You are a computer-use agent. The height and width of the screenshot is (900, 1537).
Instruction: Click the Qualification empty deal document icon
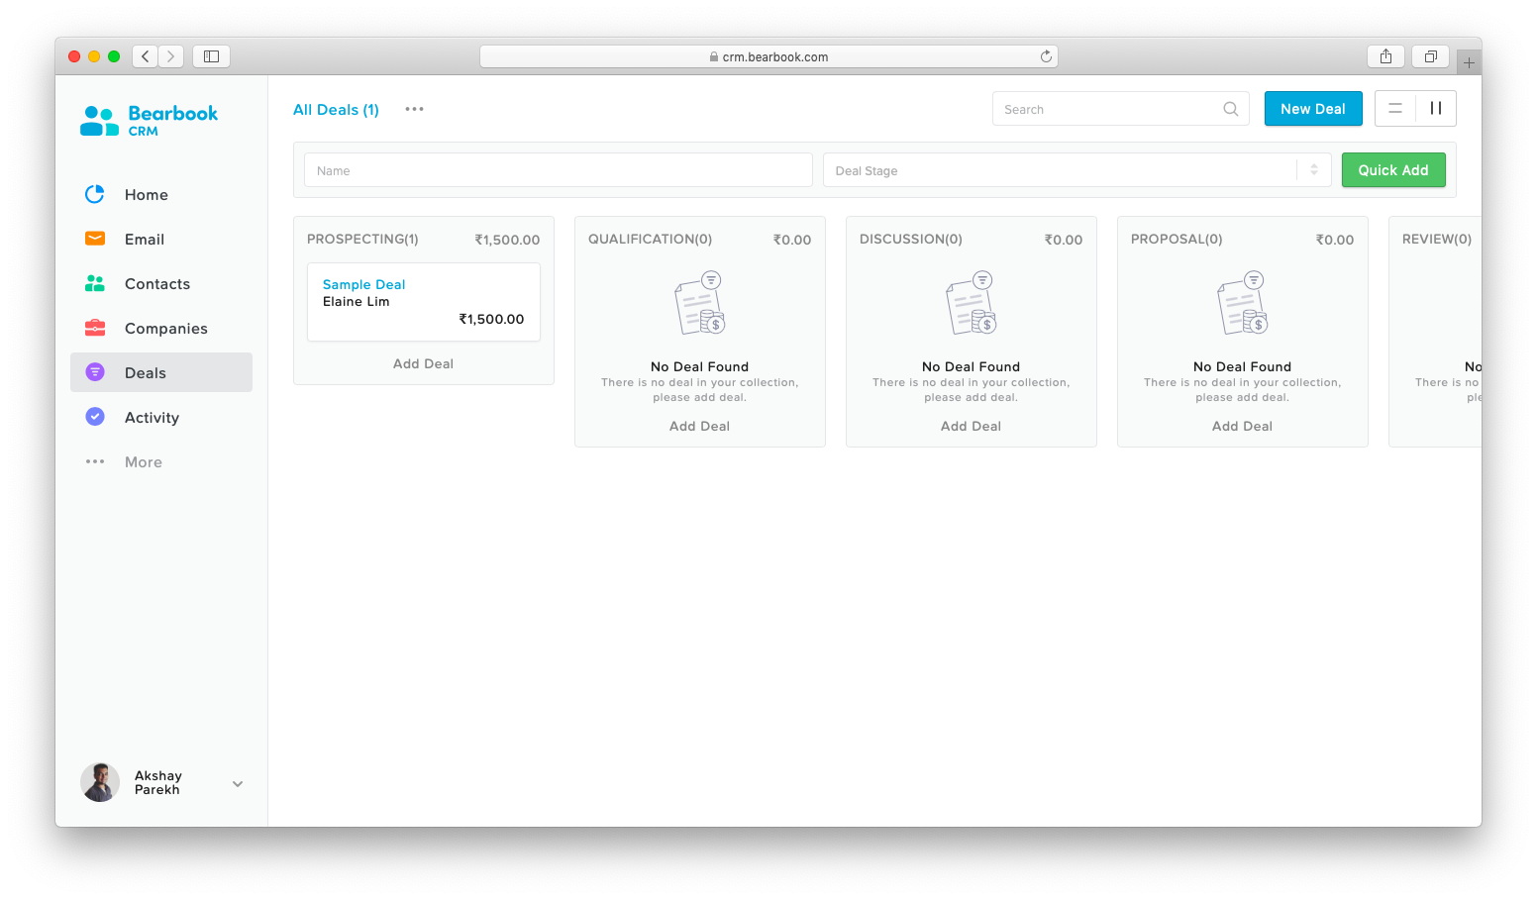coord(700,303)
